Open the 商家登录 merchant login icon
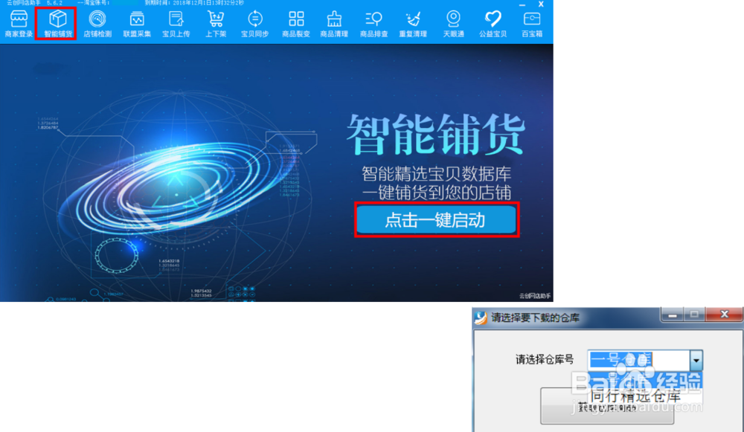This screenshot has width=744, height=432. point(19,24)
